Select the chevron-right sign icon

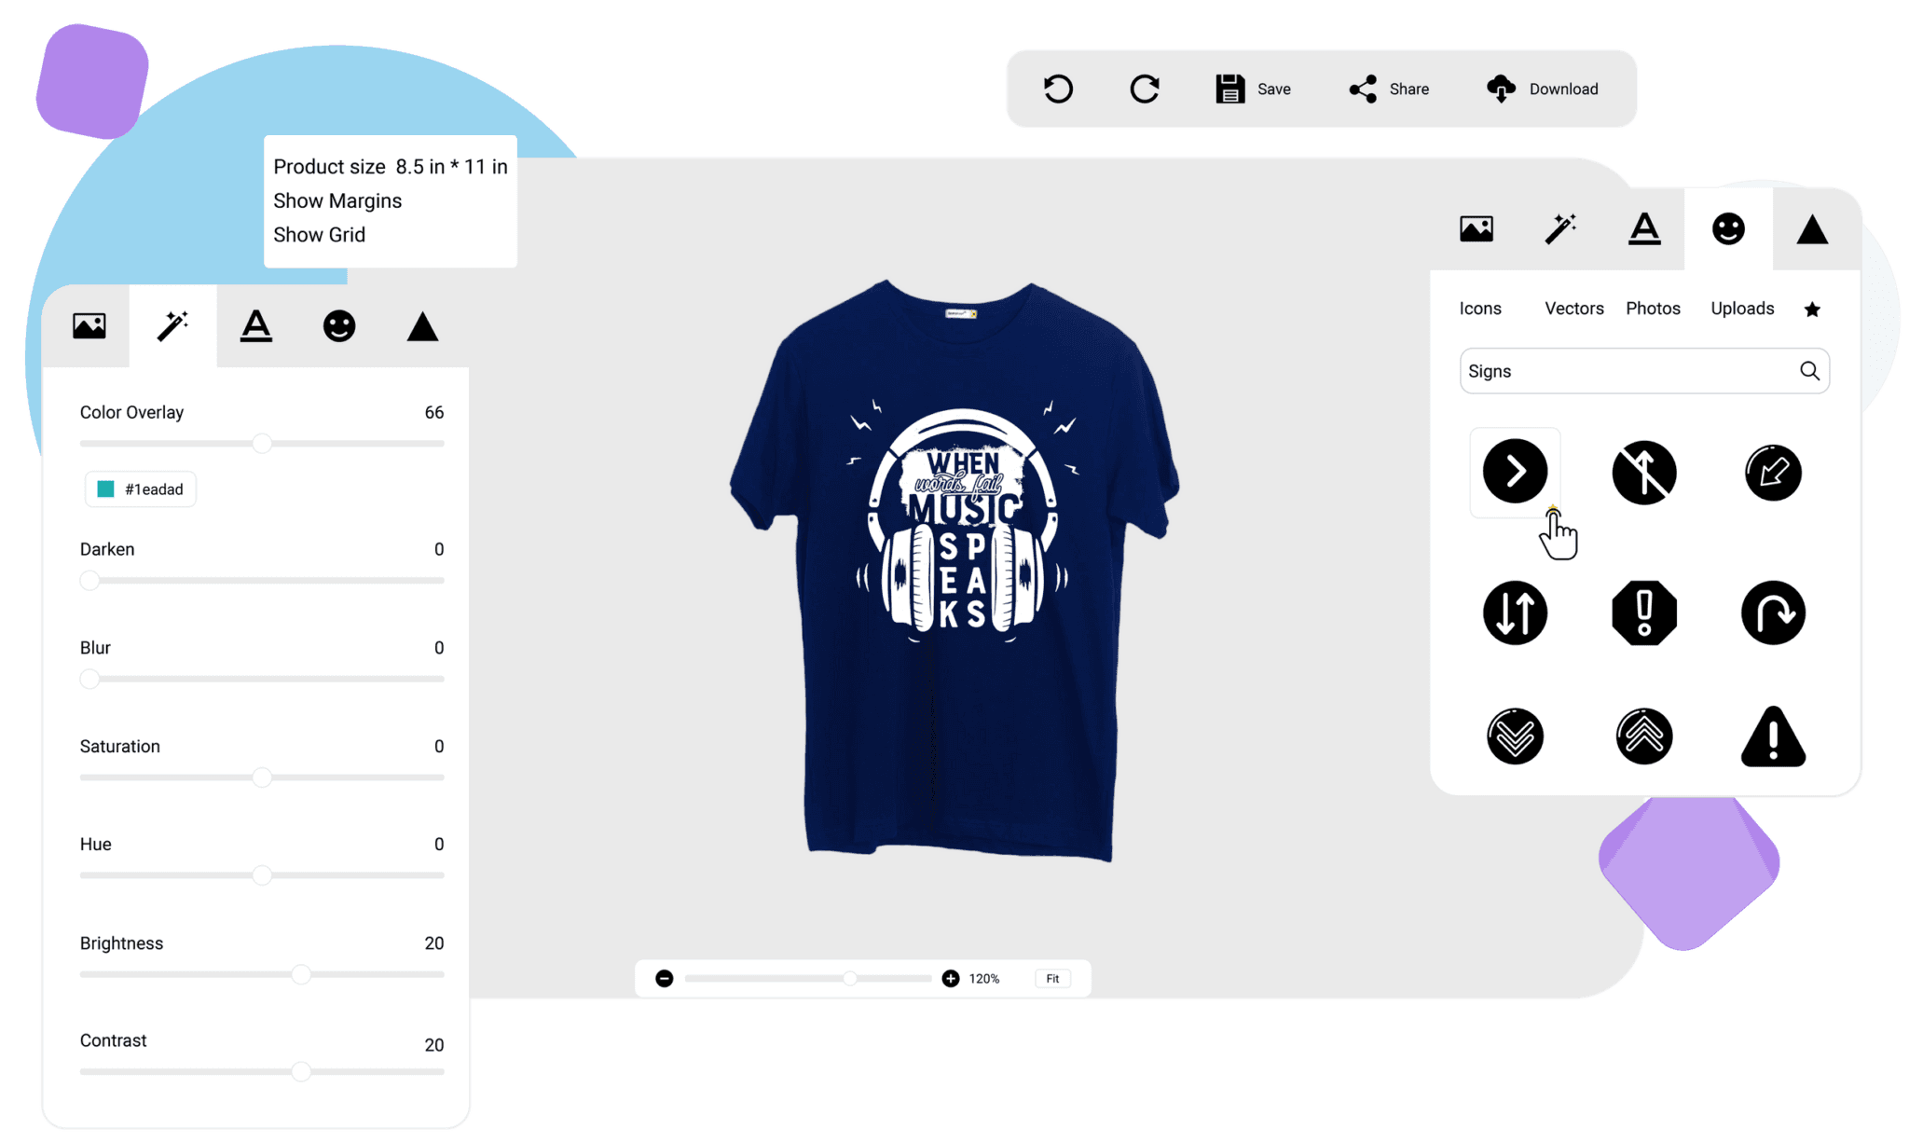[1515, 472]
